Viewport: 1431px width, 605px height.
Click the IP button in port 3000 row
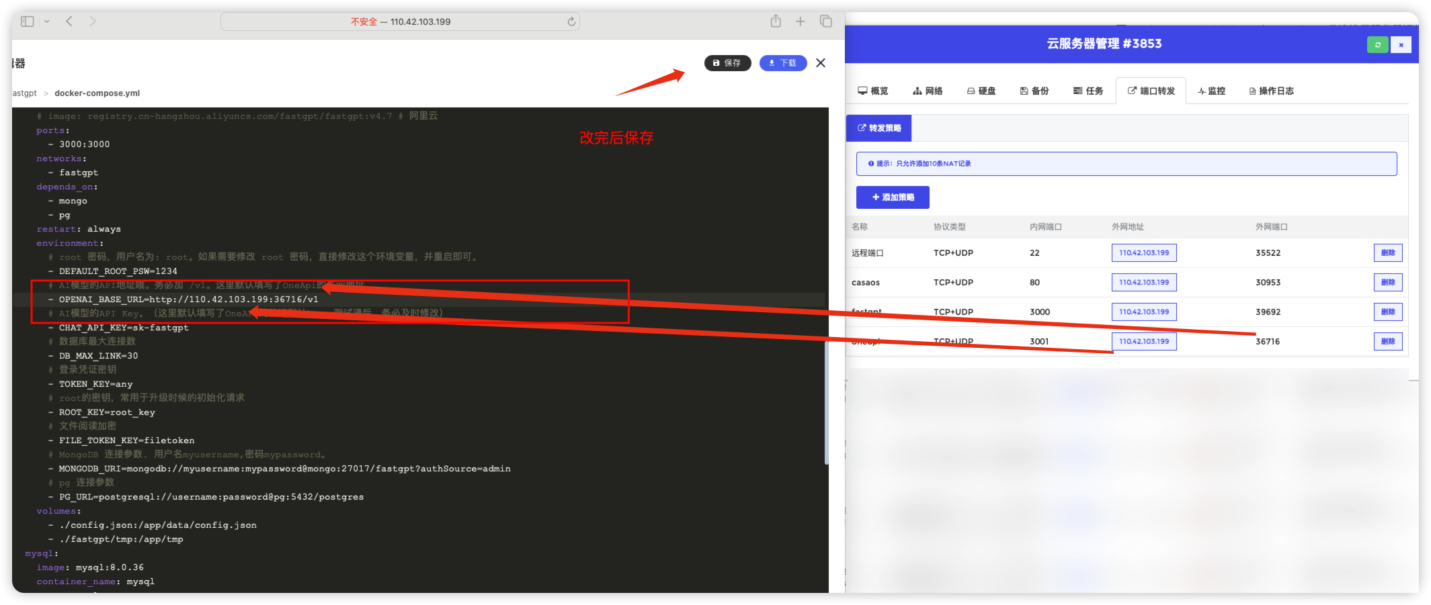click(1144, 312)
